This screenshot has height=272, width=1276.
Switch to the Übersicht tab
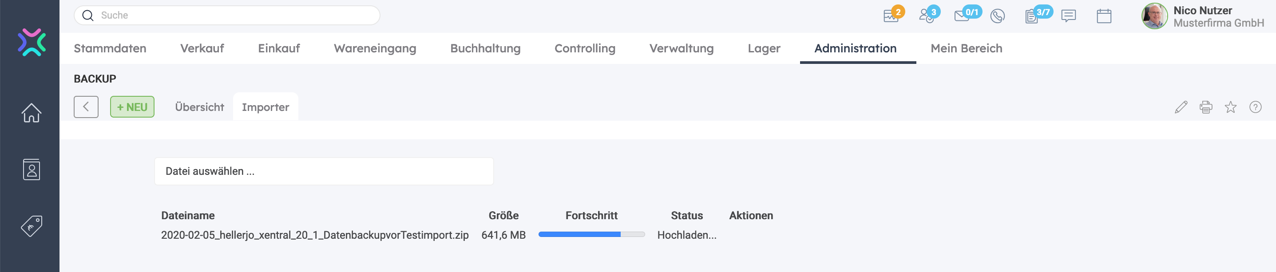tap(199, 107)
